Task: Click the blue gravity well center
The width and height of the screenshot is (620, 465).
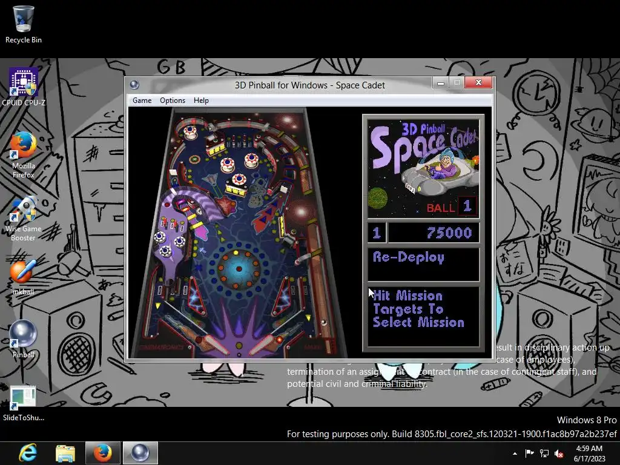Action: [x=239, y=269]
